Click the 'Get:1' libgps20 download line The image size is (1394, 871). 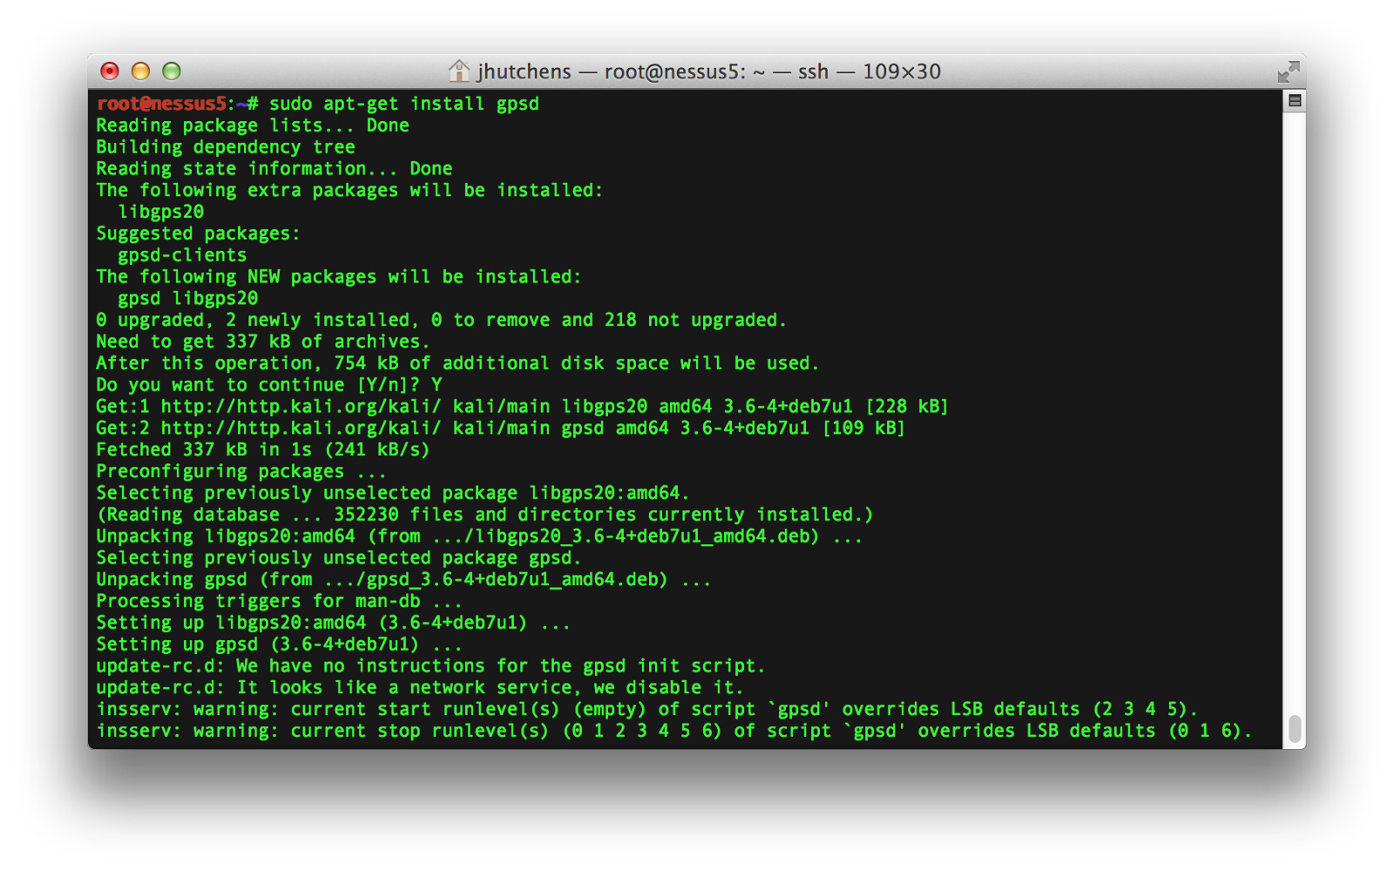(523, 407)
